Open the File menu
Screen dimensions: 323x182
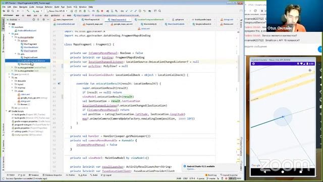pos(4,7)
